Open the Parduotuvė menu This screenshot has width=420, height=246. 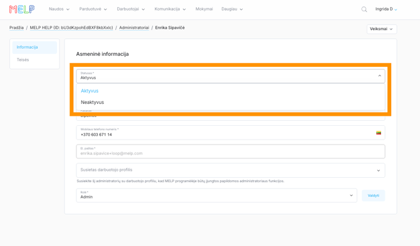93,9
